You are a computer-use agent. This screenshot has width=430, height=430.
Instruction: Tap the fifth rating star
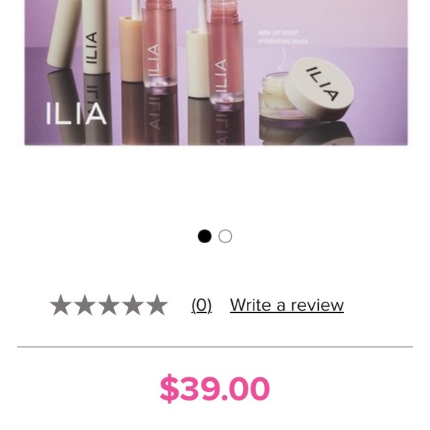tap(157, 305)
